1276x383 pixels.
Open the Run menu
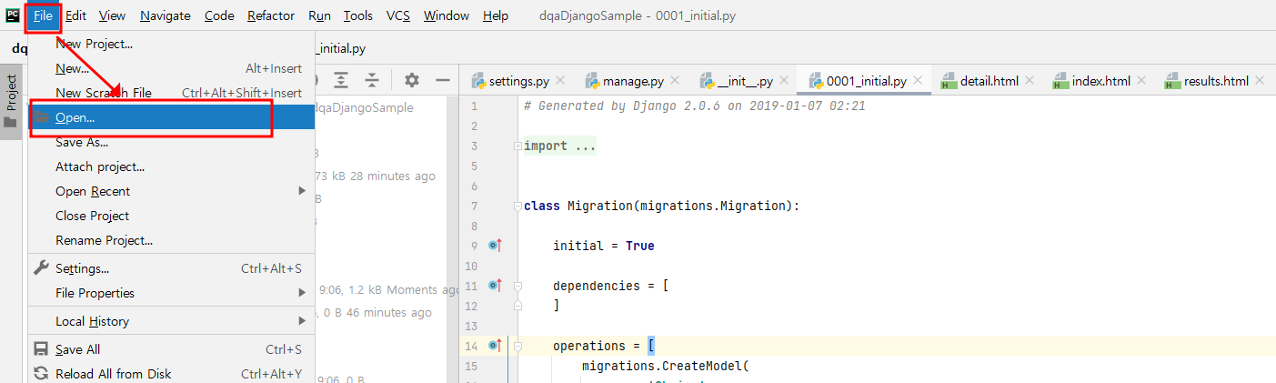coord(319,15)
